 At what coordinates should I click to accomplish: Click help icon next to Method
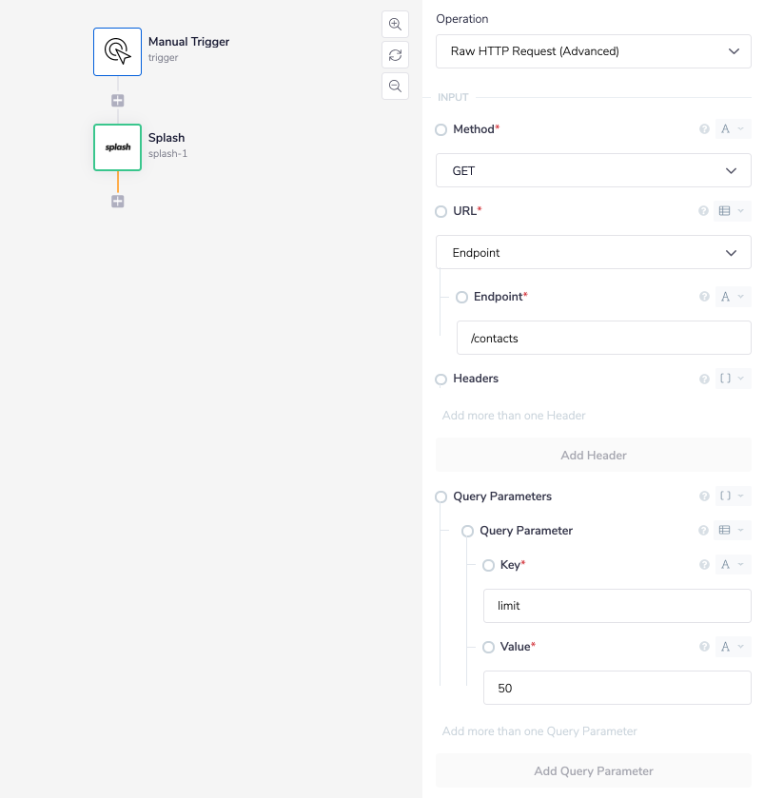pyautogui.click(x=704, y=129)
